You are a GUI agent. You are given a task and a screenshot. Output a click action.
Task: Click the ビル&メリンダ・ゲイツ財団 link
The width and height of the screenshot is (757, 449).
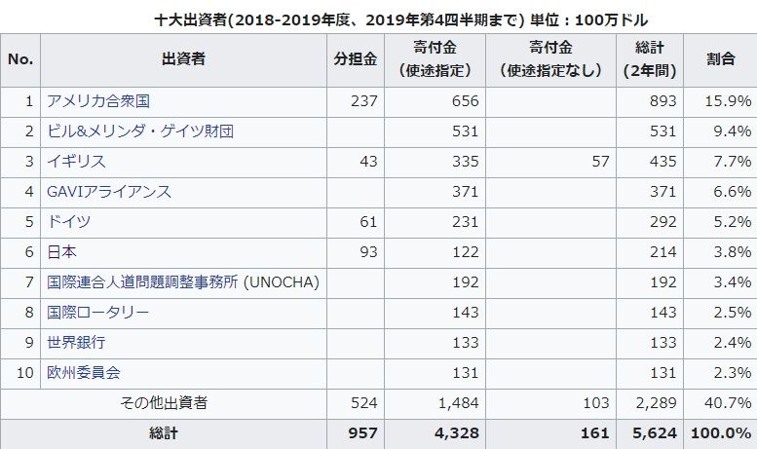click(x=140, y=131)
